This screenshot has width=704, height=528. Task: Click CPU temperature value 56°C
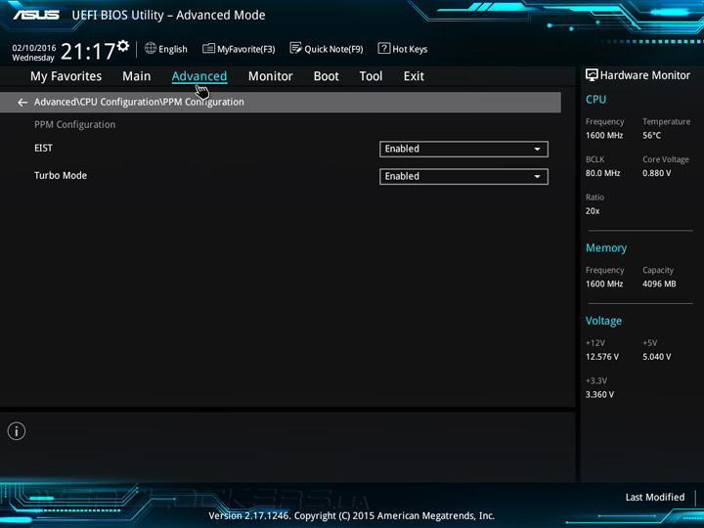point(651,135)
